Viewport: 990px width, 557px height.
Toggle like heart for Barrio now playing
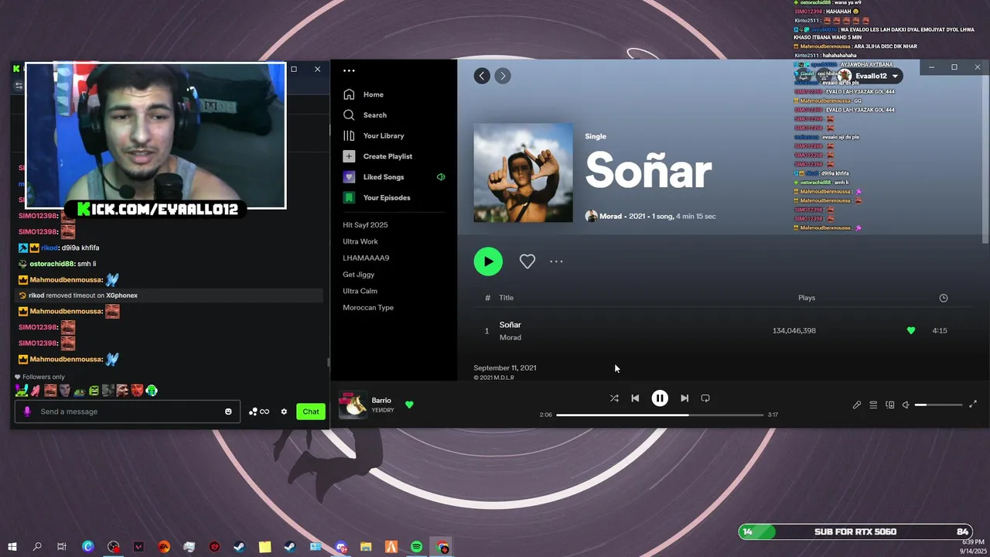409,405
